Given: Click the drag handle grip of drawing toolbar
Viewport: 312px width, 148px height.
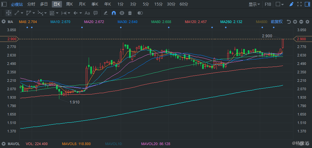Looking at the screenshot, I should (3, 13).
